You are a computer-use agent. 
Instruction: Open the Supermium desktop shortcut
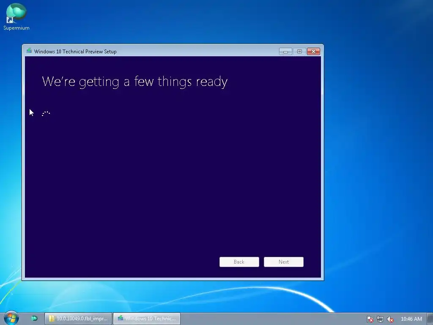(16, 17)
